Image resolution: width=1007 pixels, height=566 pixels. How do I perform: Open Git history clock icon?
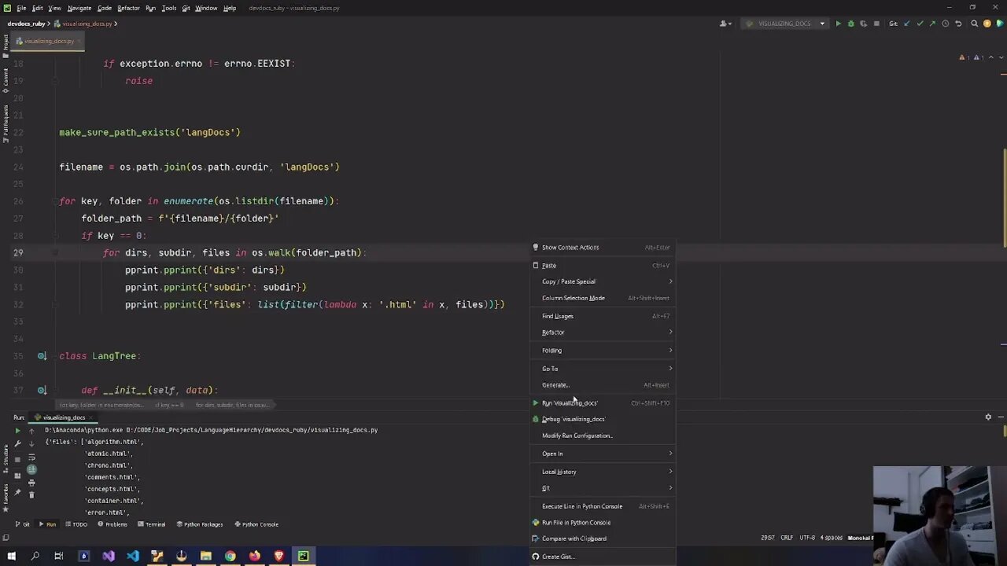pos(946,24)
